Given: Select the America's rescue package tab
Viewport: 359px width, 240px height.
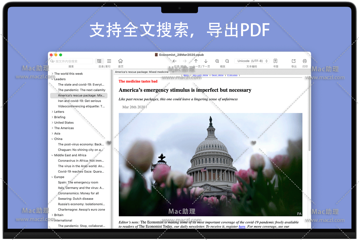Looking at the screenshot, I should point(142,72).
